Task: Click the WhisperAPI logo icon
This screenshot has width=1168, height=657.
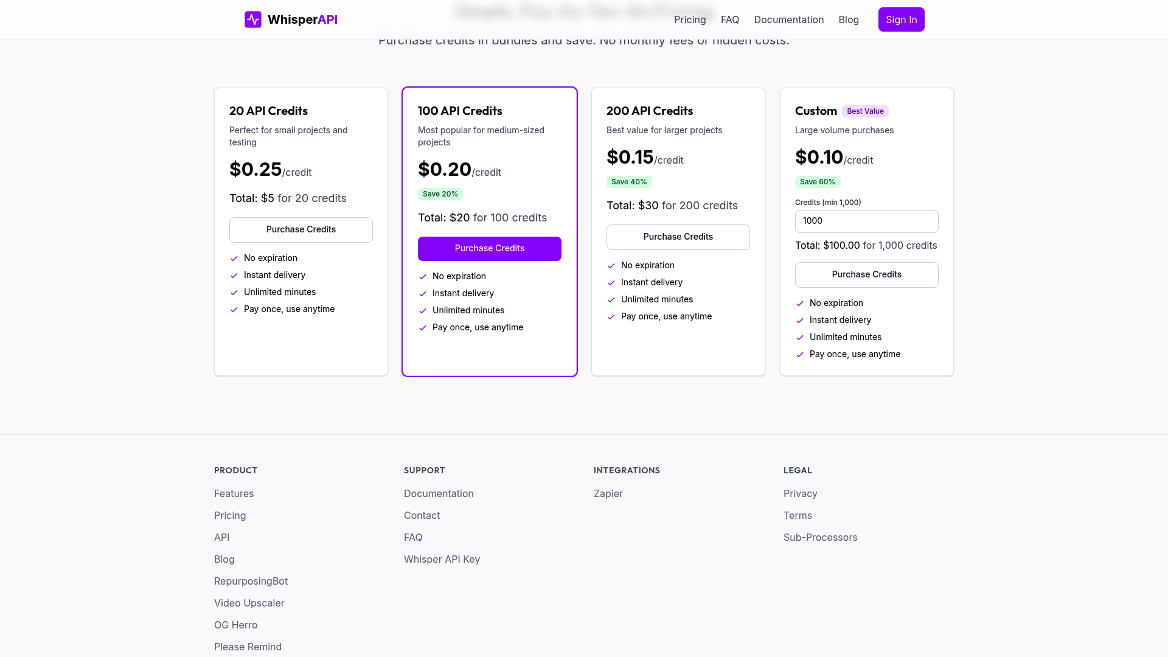Action: pyautogui.click(x=252, y=19)
